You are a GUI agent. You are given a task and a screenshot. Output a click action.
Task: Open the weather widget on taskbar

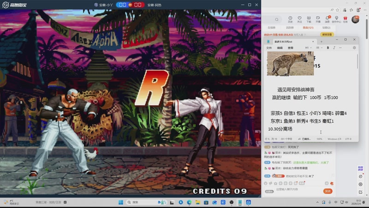click(11, 202)
